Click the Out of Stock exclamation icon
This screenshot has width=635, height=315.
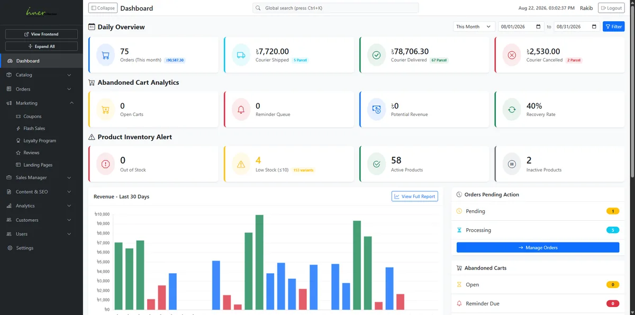point(106,164)
